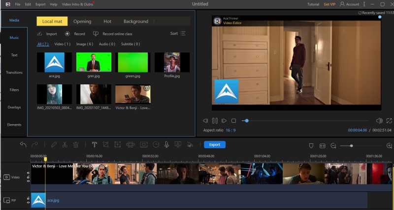Adjust the preview playback progress slider
The height and width of the screenshot is (210, 394).
tap(305, 121)
